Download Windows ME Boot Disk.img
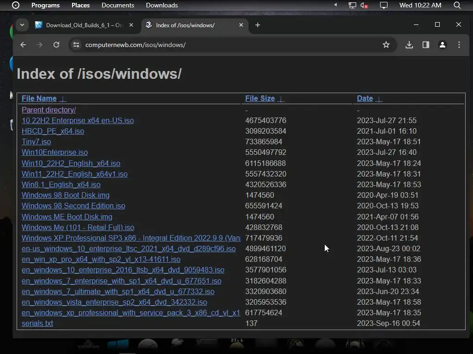This screenshot has width=473, height=354. click(x=67, y=217)
